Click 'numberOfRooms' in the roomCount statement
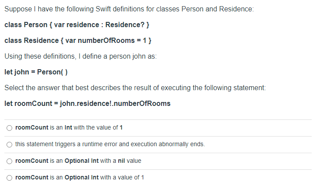This screenshot has width=313, height=186. pyautogui.click(x=142, y=104)
